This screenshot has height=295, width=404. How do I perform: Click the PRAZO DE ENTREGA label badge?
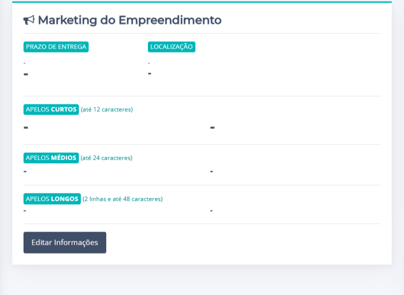point(56,47)
